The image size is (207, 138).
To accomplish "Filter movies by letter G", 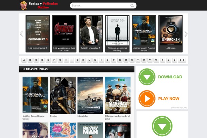I will [x=60, y=60].
